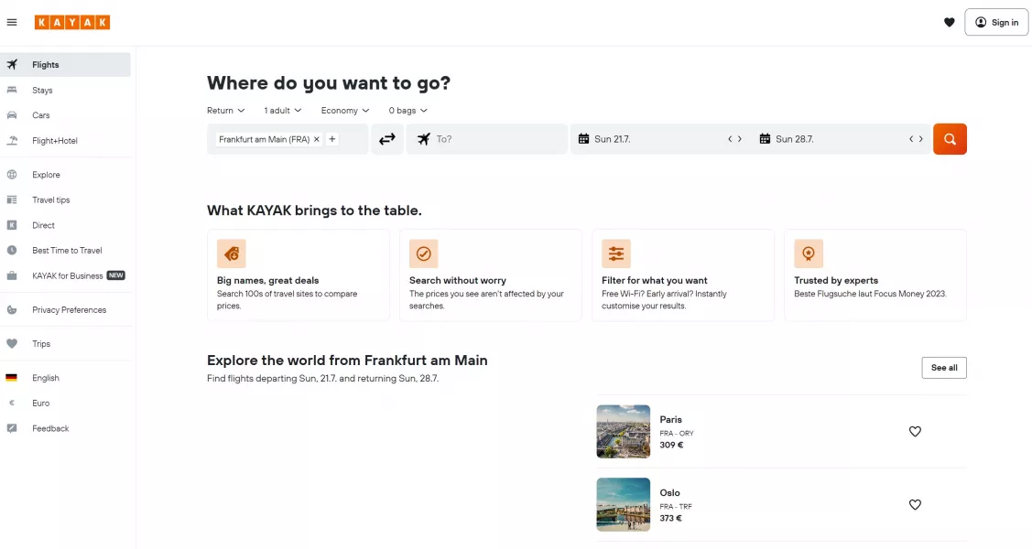The image size is (1032, 549).
Task: Open Explore from the sidebar
Action: pos(65,175)
